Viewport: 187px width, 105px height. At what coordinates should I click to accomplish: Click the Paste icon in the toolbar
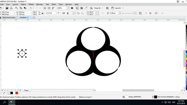25,8
